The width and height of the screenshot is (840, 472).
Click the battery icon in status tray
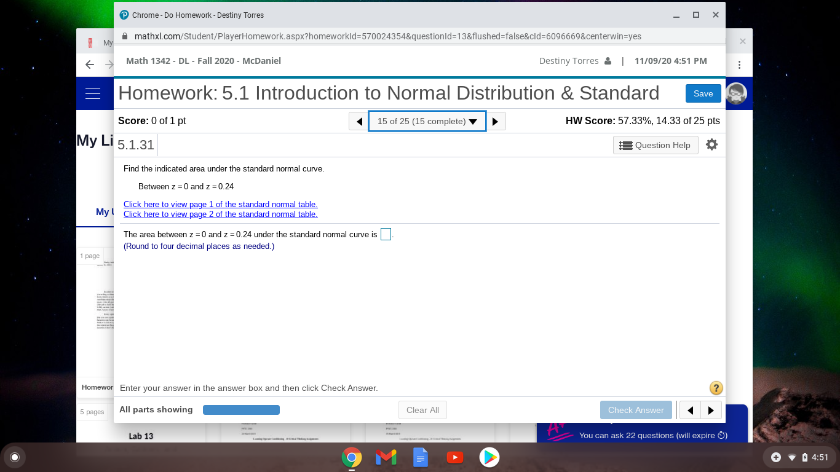click(x=804, y=457)
